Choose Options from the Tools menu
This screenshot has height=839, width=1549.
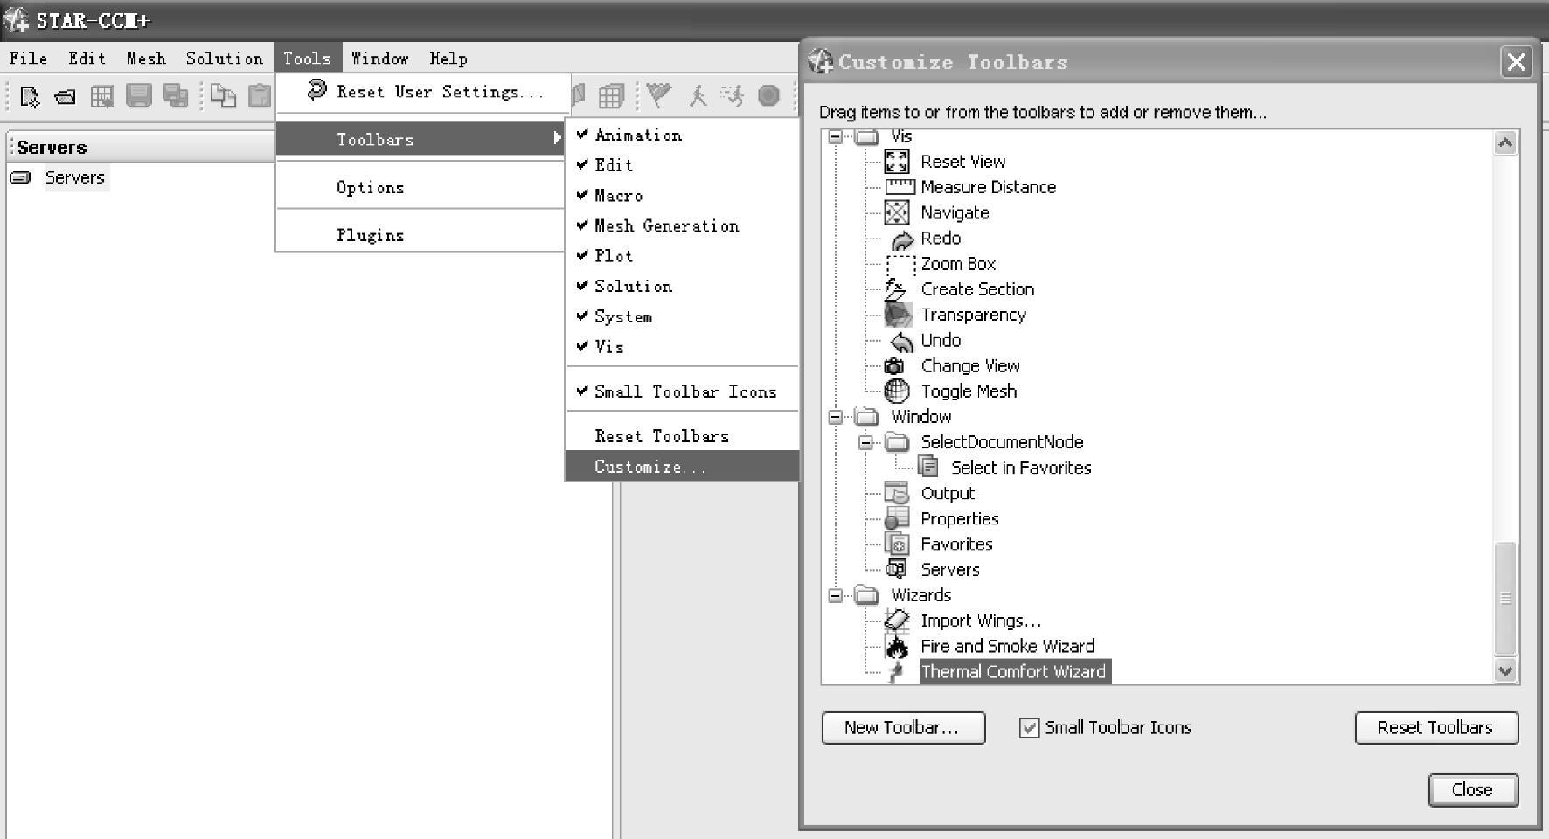tap(420, 187)
